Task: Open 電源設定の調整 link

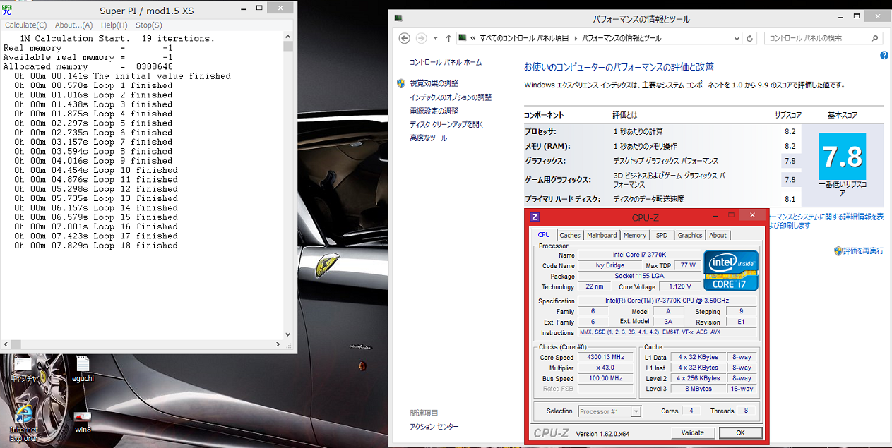Action: click(x=434, y=111)
